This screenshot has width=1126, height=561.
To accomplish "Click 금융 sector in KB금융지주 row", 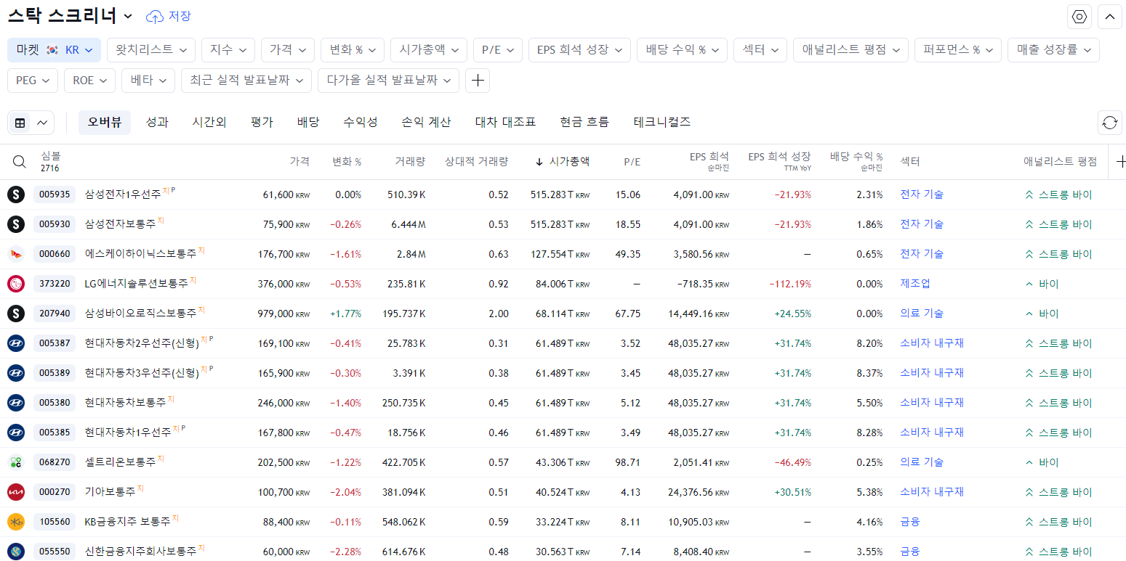I will 910,522.
